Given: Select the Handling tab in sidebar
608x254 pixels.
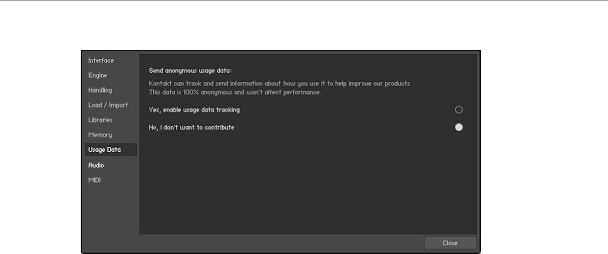Looking at the screenshot, I should [x=100, y=90].
